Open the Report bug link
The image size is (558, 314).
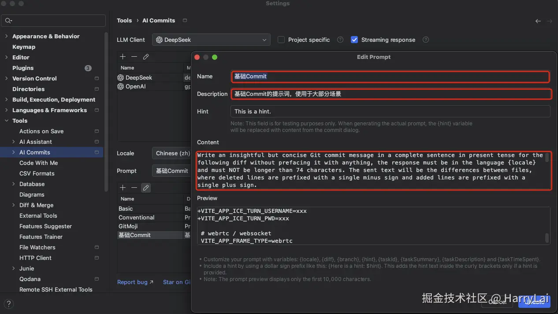(135, 282)
